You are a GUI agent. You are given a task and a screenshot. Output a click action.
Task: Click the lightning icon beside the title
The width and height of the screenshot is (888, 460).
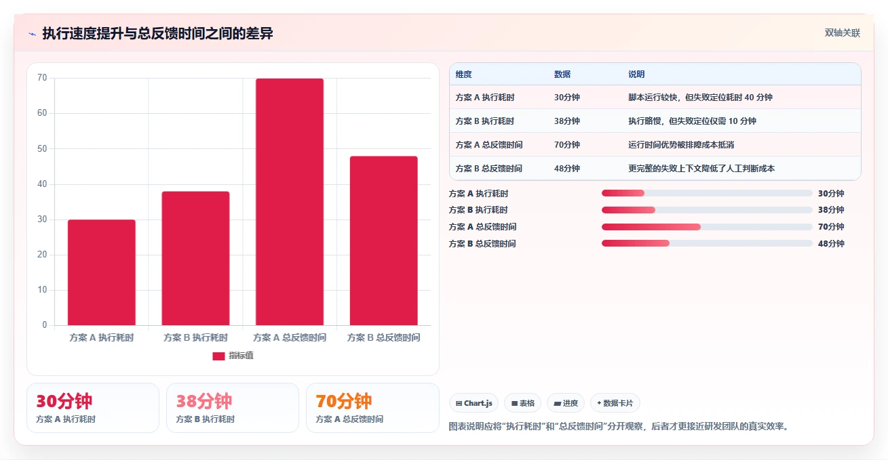[x=32, y=34]
